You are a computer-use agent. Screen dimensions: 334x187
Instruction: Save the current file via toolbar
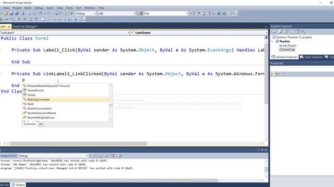pyautogui.click(x=11, y=14)
